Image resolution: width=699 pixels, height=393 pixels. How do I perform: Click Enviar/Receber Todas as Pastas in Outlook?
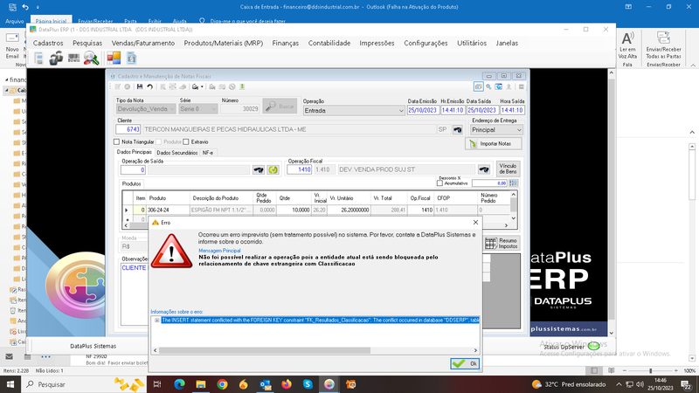point(663,45)
